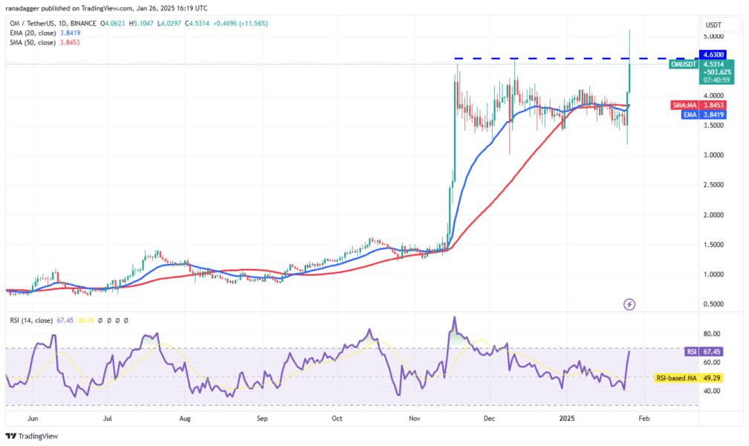The height and width of the screenshot is (446, 749).
Task: Click the 3.0000 price axis value
Action: point(713,155)
